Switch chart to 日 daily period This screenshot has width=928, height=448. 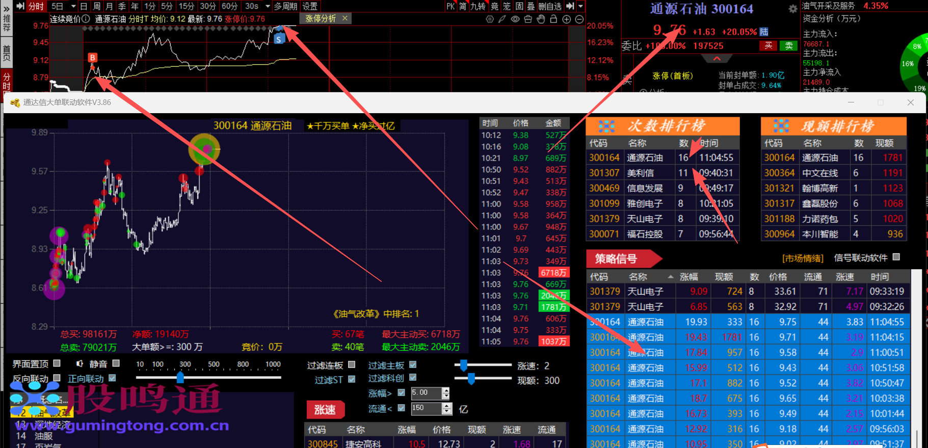tap(84, 6)
